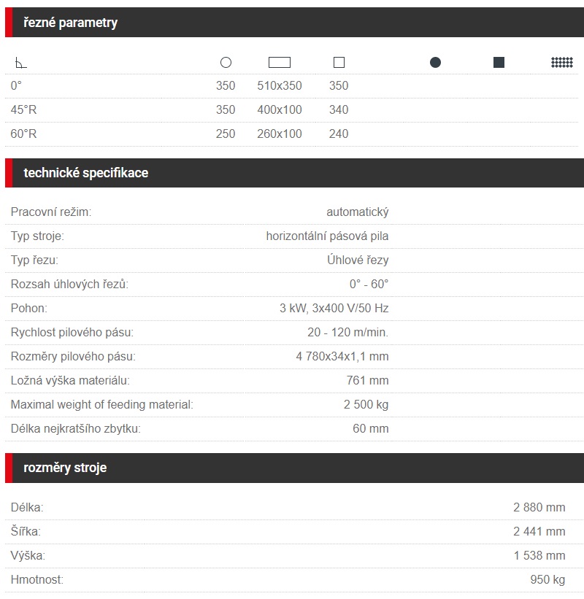Image resolution: width=584 pixels, height=599 pixels.
Task: Click the "rozměry stroje" section header
Action: click(294, 468)
